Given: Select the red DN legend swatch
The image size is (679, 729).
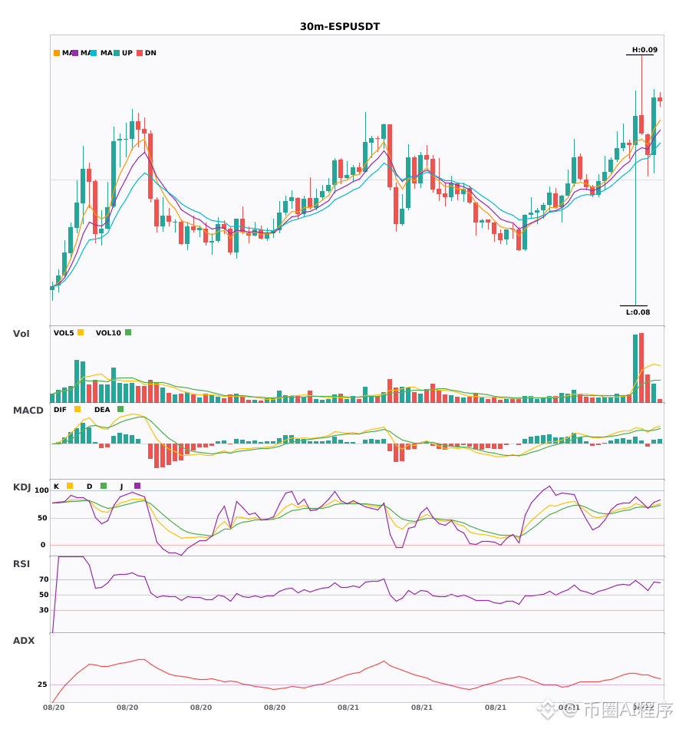Looking at the screenshot, I should pos(140,53).
